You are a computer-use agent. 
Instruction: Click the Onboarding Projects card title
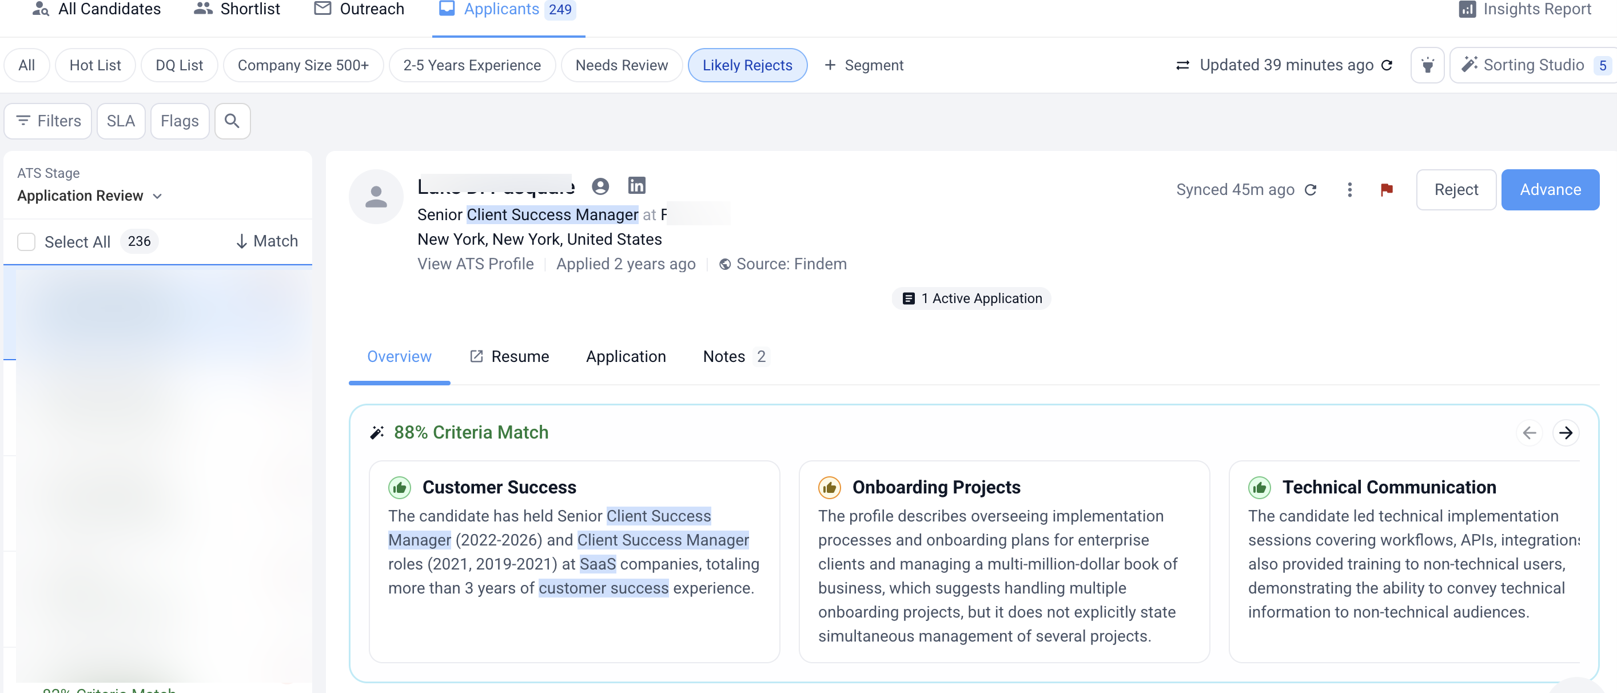click(x=936, y=488)
